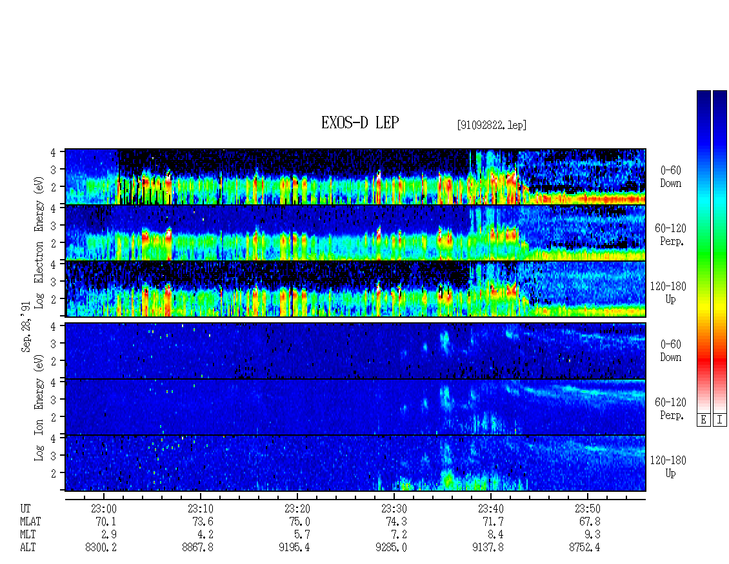Click the MLT row label
729x564 pixels.
pos(28,535)
